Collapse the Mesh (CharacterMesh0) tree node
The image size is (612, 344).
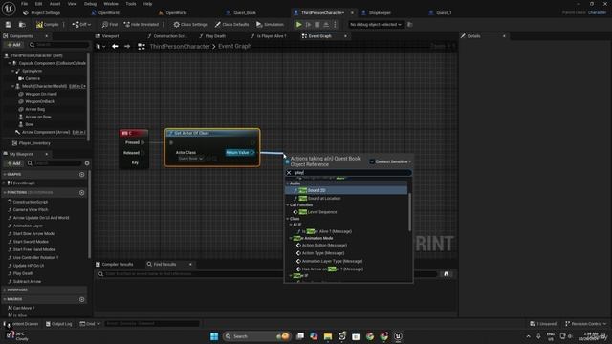[12, 86]
